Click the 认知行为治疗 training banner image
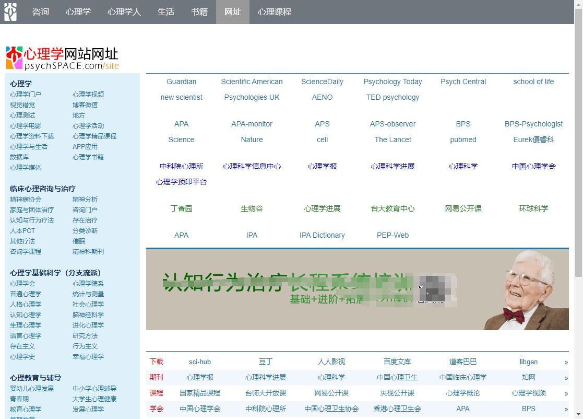Image resolution: width=583 pixels, height=419 pixels. (x=358, y=289)
